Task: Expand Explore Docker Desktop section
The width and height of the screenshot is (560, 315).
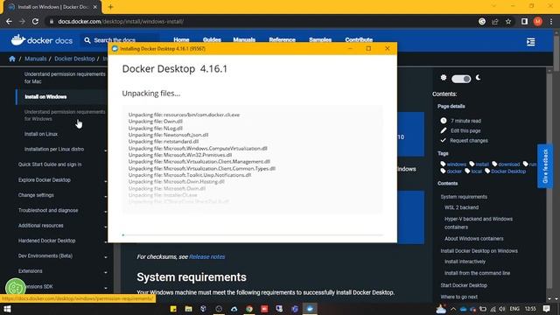Action: tap(105, 181)
